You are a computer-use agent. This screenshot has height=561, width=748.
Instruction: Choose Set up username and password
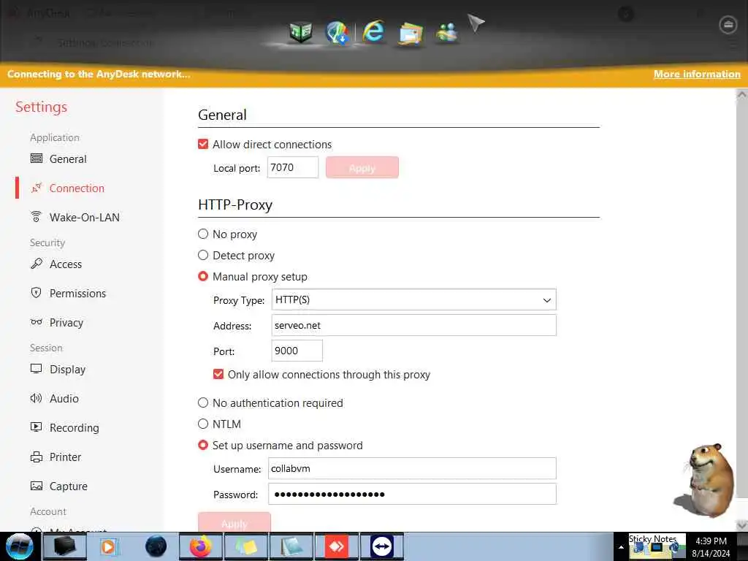(203, 445)
